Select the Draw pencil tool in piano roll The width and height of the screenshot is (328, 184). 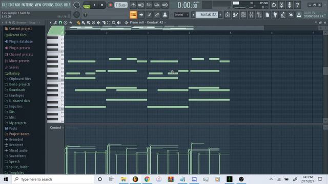click(x=78, y=22)
